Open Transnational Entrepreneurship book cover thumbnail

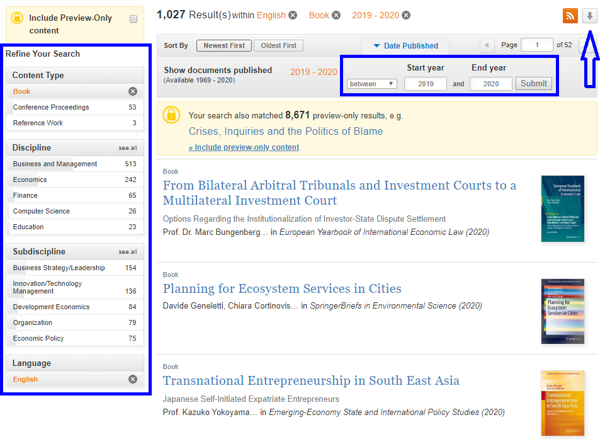[x=562, y=403]
